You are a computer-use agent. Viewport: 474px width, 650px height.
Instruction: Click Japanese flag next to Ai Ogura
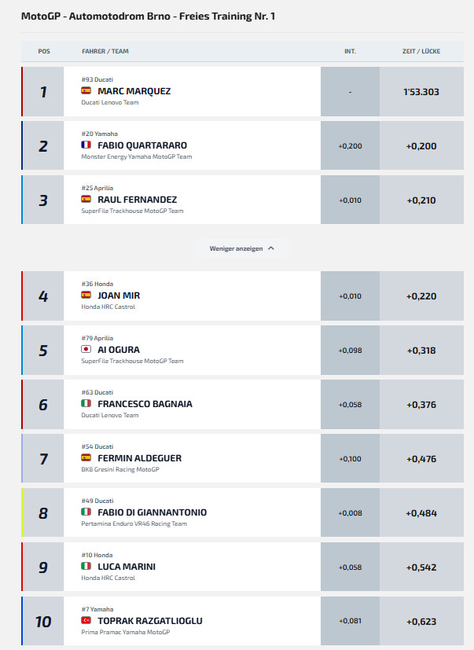pos(86,349)
